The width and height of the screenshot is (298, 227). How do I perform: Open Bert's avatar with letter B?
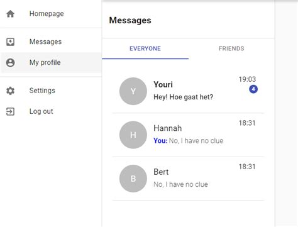click(x=133, y=179)
